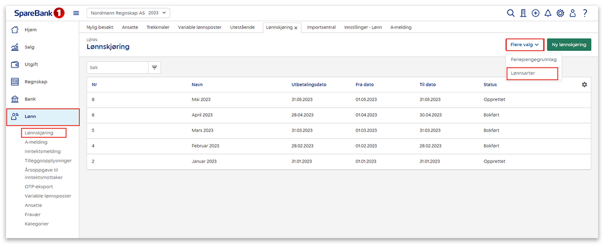Open notifications bell
Viewport: 604px width, 244px height.
548,13
